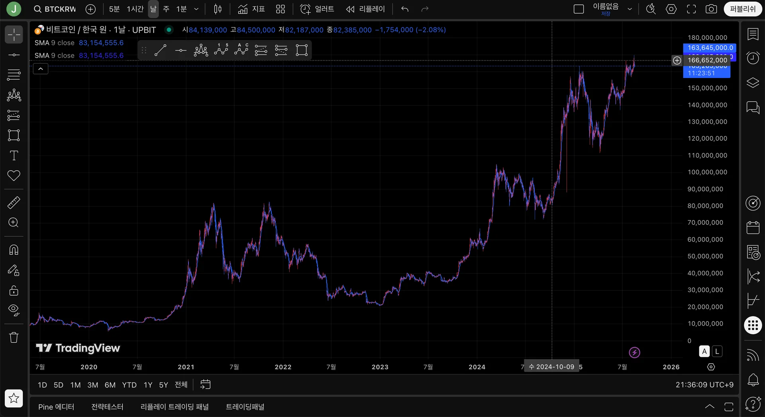Choose ABC correction wave in floating toolbar
Image resolution: width=765 pixels, height=417 pixels.
coord(241,51)
